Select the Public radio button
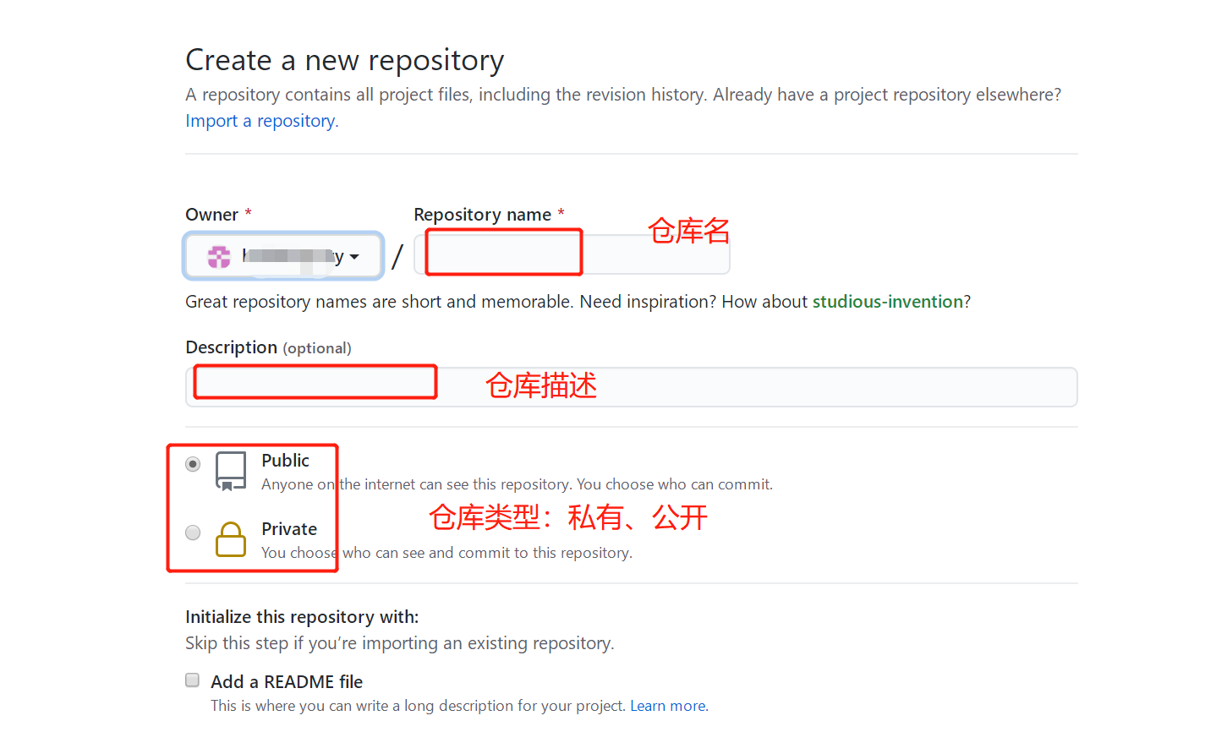The width and height of the screenshot is (1205, 732). [x=193, y=464]
